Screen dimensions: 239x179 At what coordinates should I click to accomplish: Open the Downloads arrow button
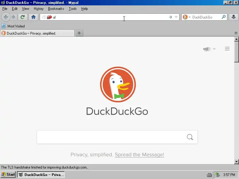(233, 17)
